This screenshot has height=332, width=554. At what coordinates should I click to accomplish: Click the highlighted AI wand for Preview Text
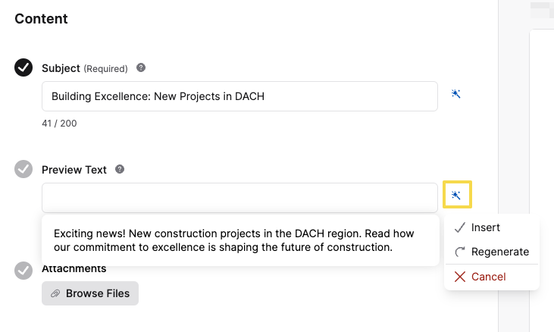pyautogui.click(x=457, y=195)
